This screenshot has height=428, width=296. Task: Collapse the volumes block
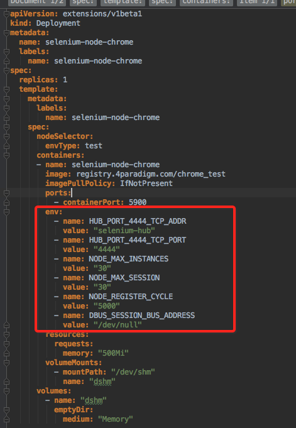[x=6, y=391]
